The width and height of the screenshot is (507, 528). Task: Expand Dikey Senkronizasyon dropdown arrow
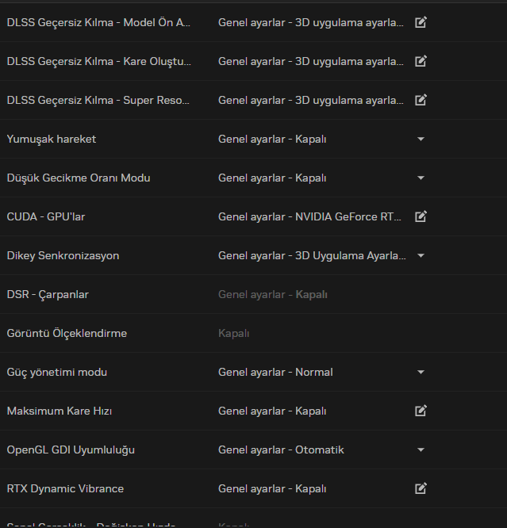pyautogui.click(x=421, y=255)
